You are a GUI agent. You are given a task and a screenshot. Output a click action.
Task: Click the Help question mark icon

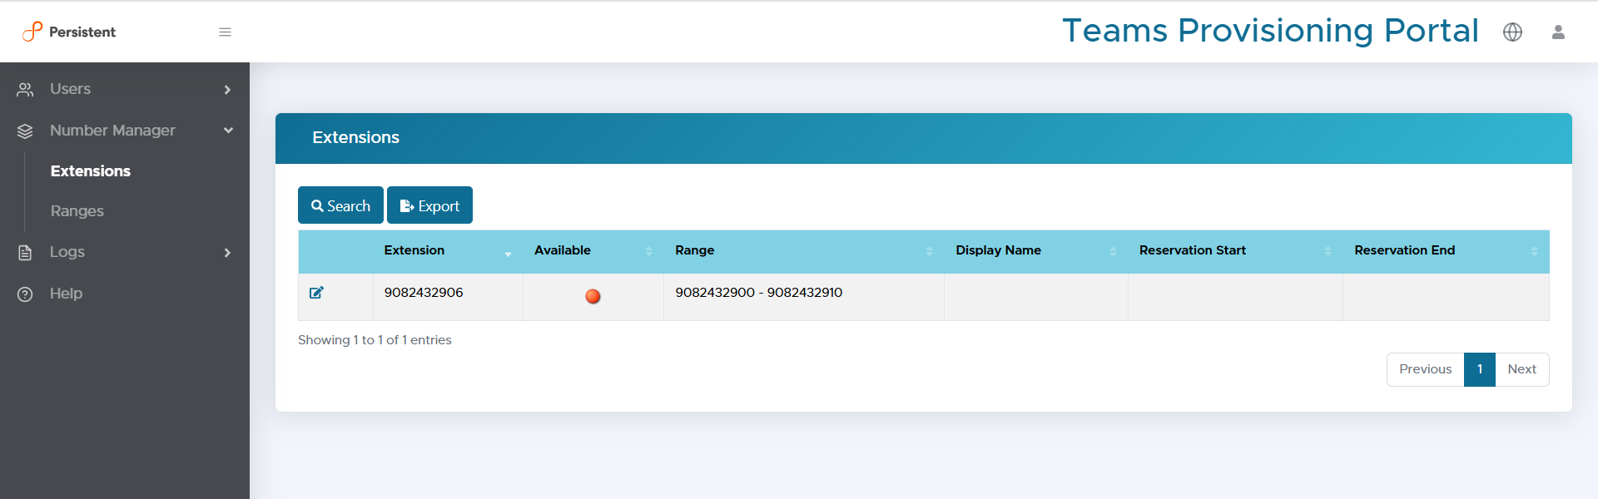25,294
